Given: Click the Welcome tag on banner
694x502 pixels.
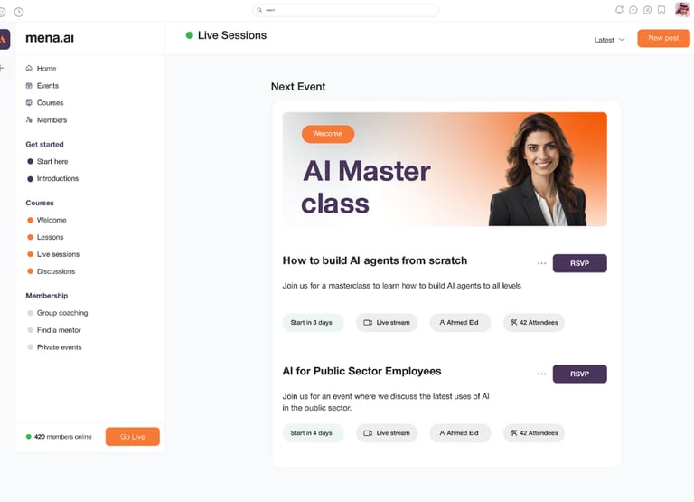Looking at the screenshot, I should click(x=327, y=134).
